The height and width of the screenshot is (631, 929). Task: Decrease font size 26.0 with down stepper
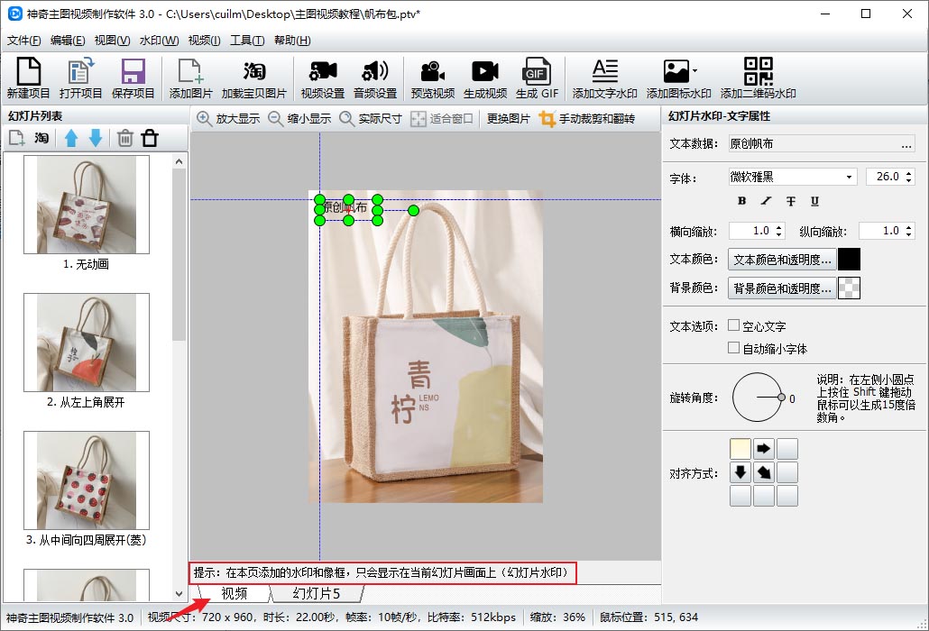pyautogui.click(x=909, y=180)
